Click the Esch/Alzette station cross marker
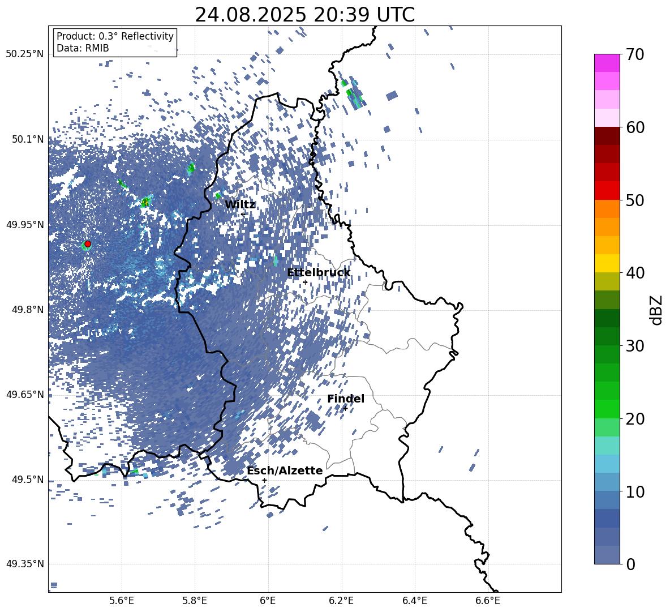670x612 pixels. [x=264, y=480]
